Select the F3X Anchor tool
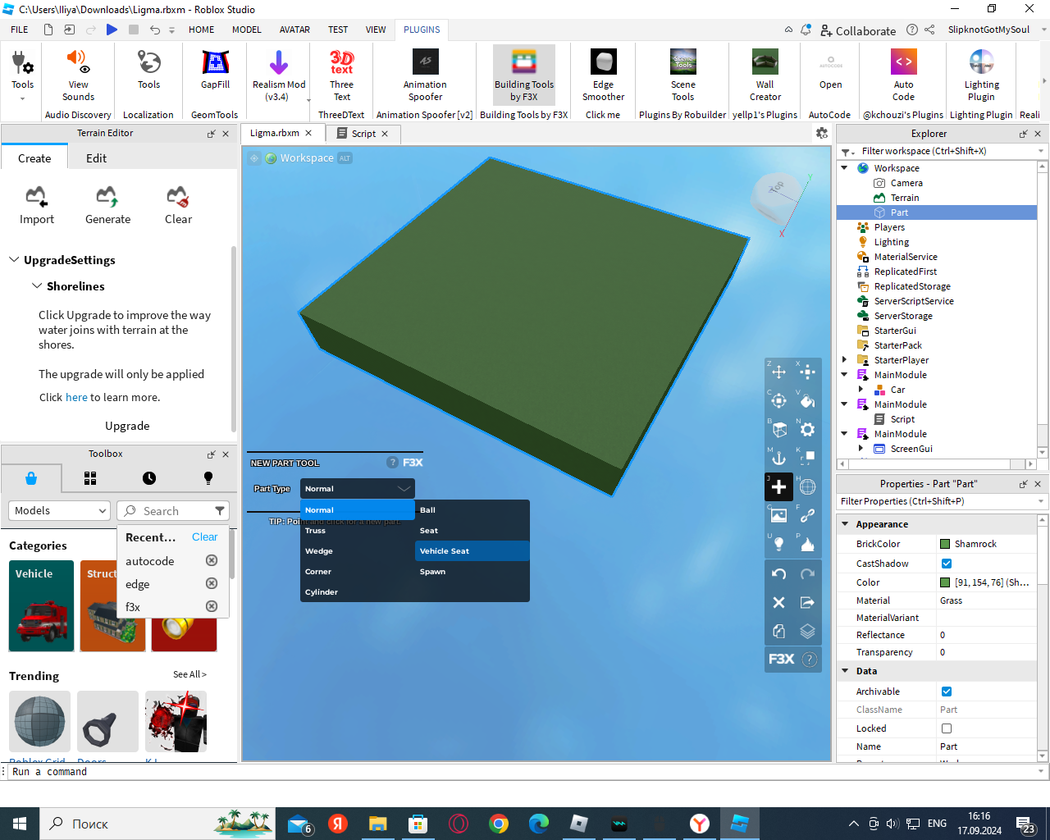The width and height of the screenshot is (1050, 840). (x=778, y=458)
